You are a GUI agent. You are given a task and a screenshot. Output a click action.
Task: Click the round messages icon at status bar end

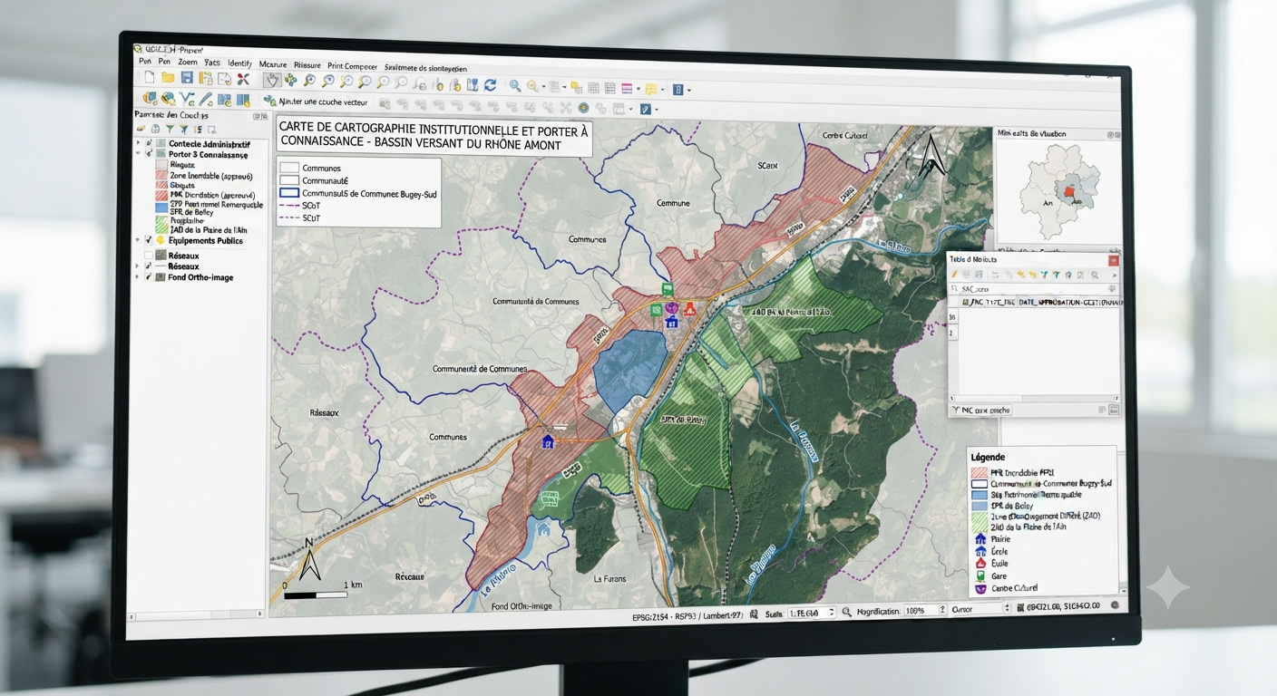(x=1115, y=606)
